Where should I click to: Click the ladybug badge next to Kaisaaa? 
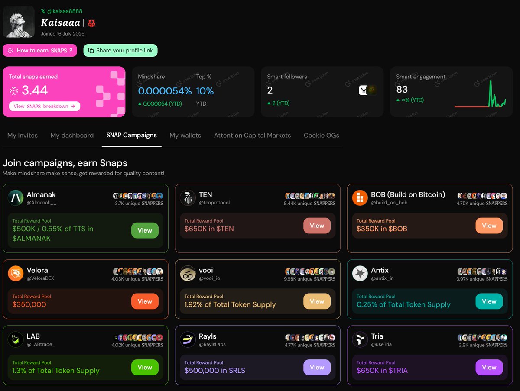(91, 23)
